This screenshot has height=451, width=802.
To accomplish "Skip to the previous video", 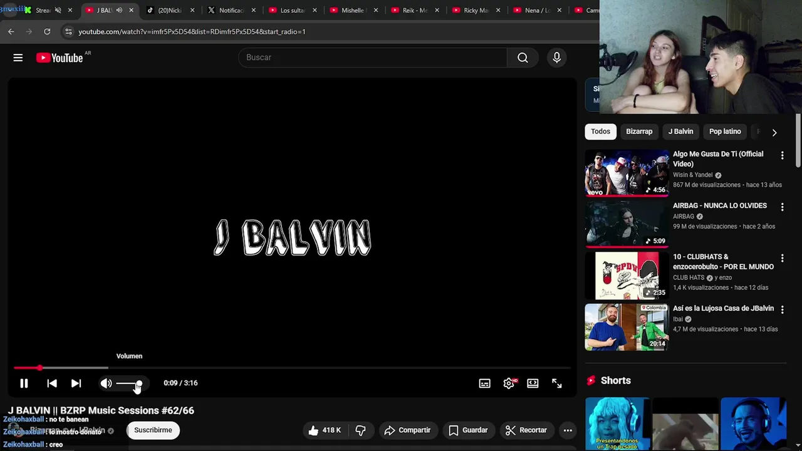I will pyautogui.click(x=52, y=383).
